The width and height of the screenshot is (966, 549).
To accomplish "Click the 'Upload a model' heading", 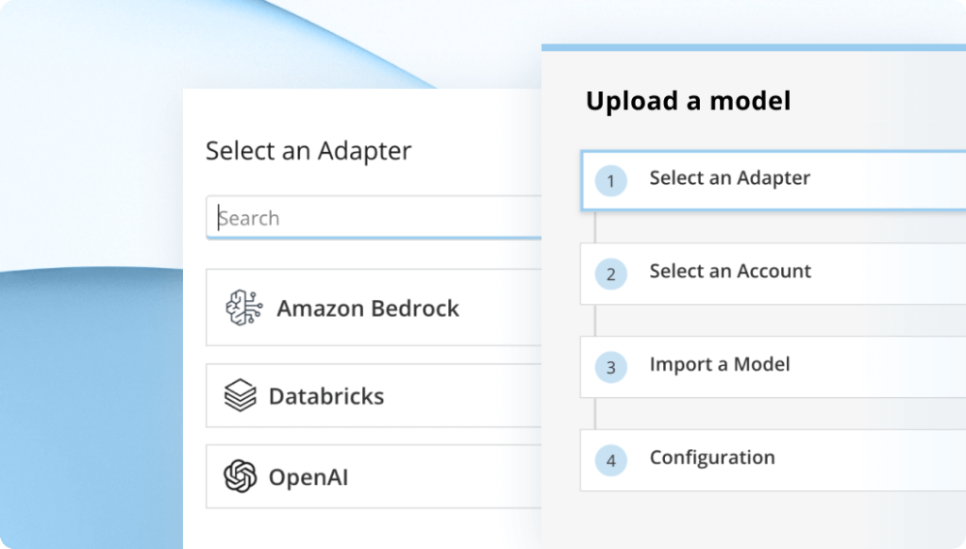I will point(688,101).
